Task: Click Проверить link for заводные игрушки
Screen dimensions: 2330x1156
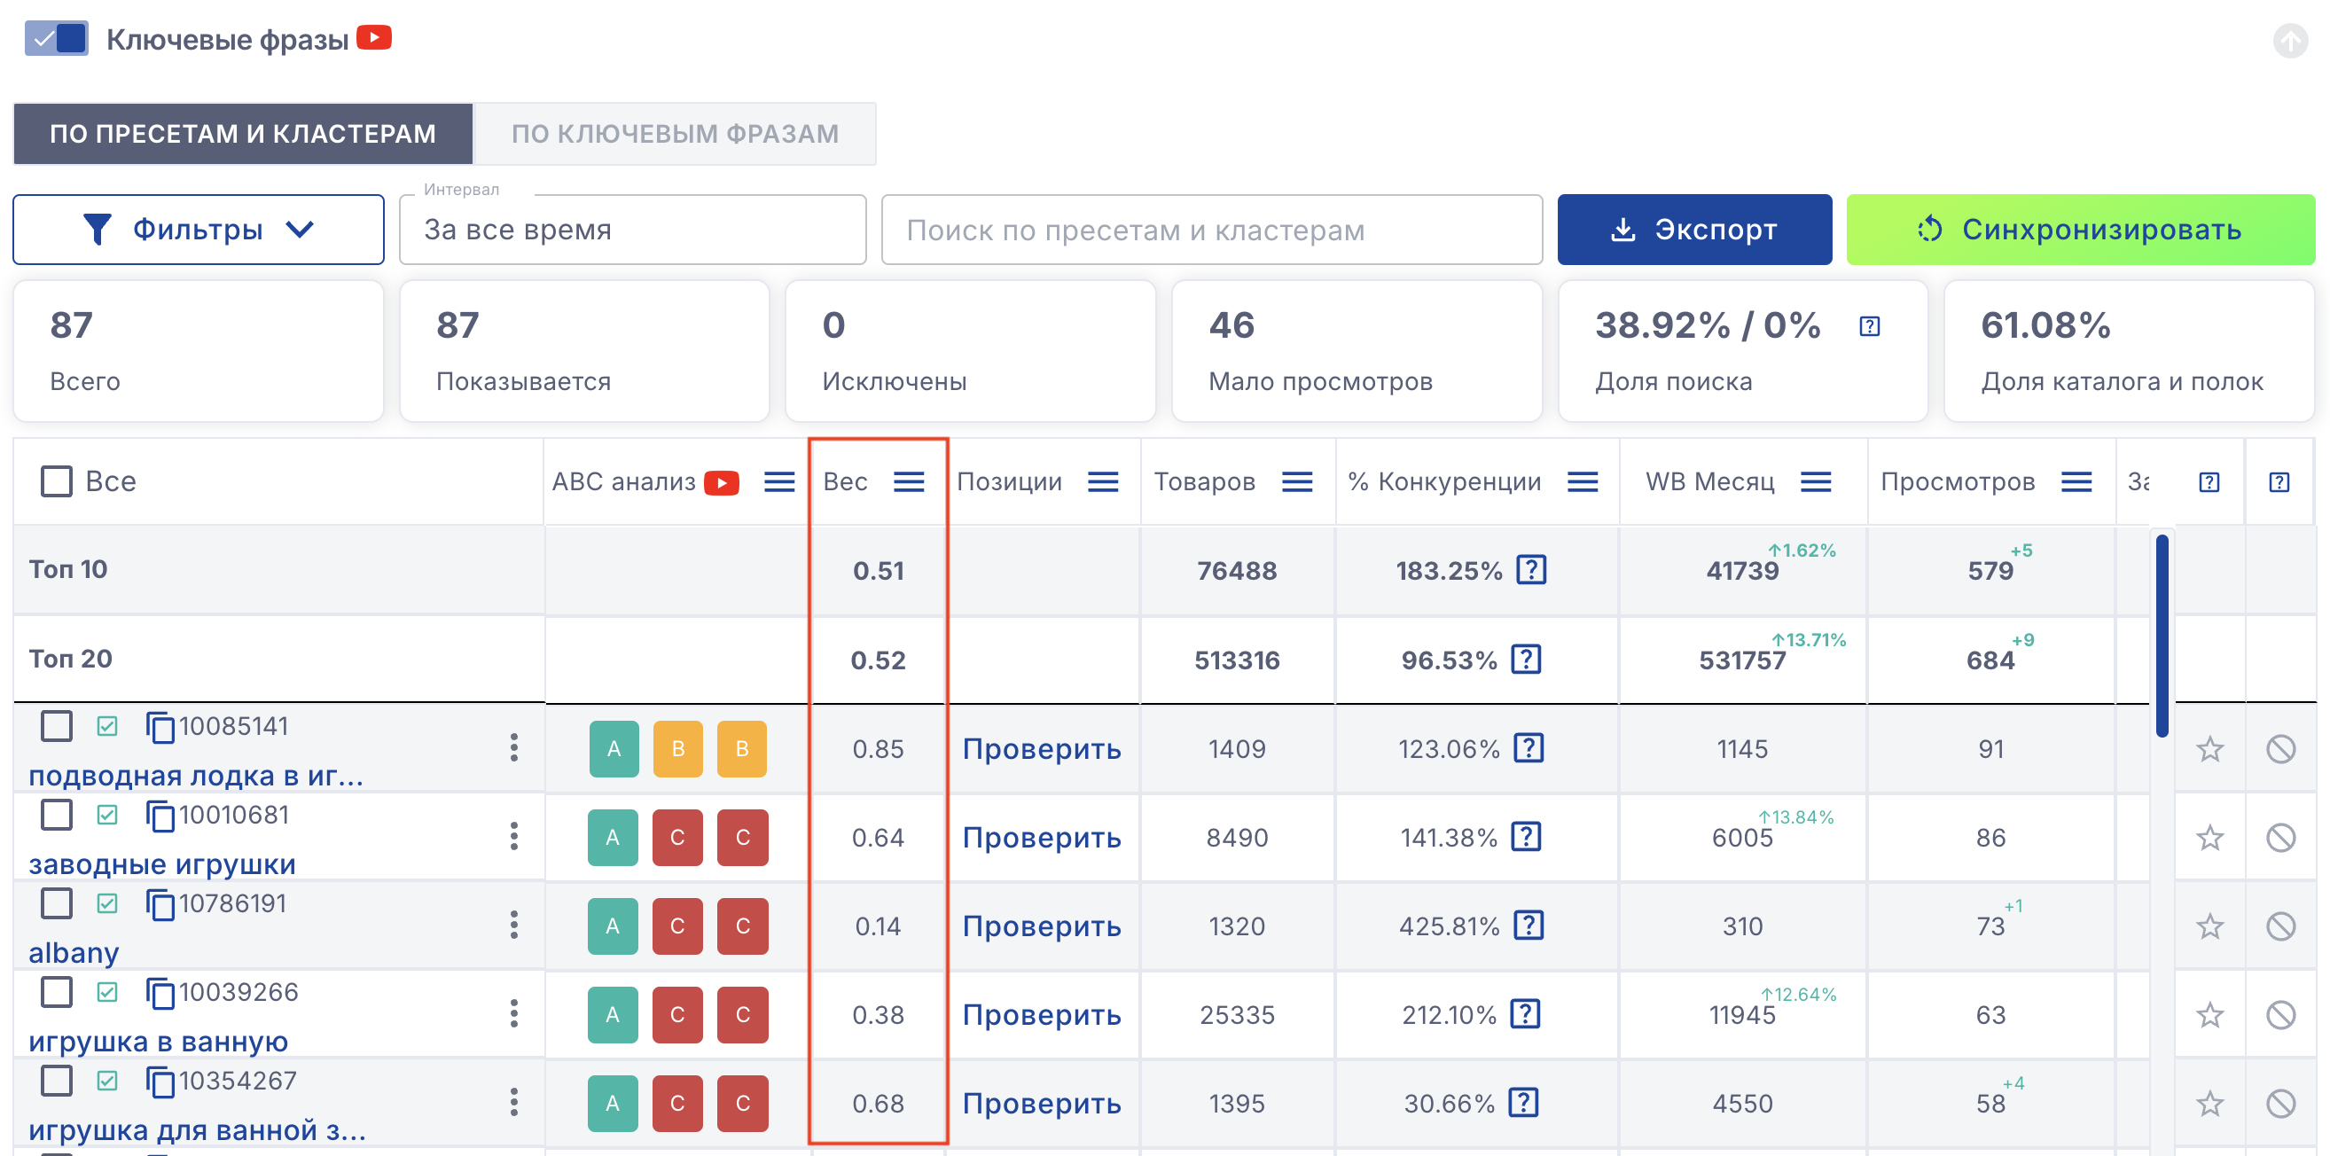Action: [x=1041, y=838]
